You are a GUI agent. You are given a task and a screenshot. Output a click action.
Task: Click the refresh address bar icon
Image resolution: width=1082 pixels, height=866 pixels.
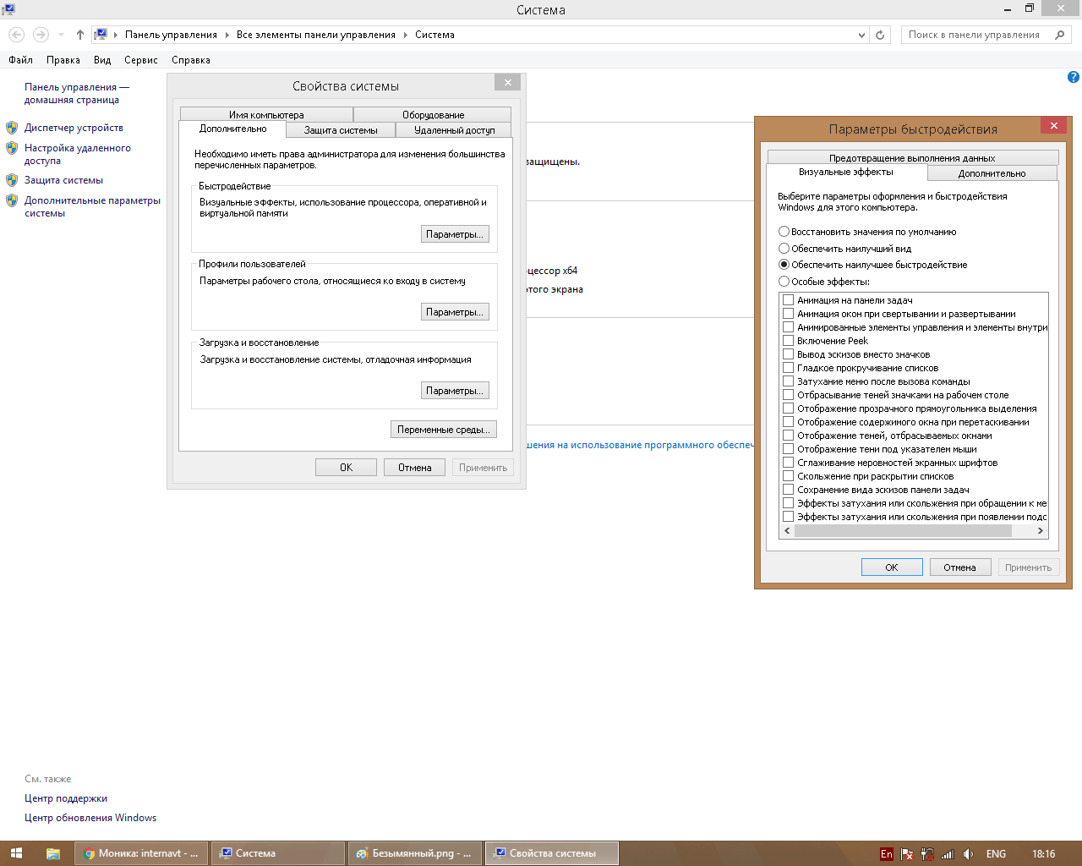pos(880,35)
